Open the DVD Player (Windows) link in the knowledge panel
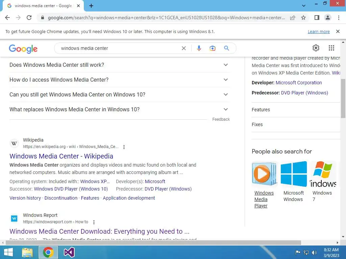Viewport: 346px width, 259px height. click(x=304, y=93)
